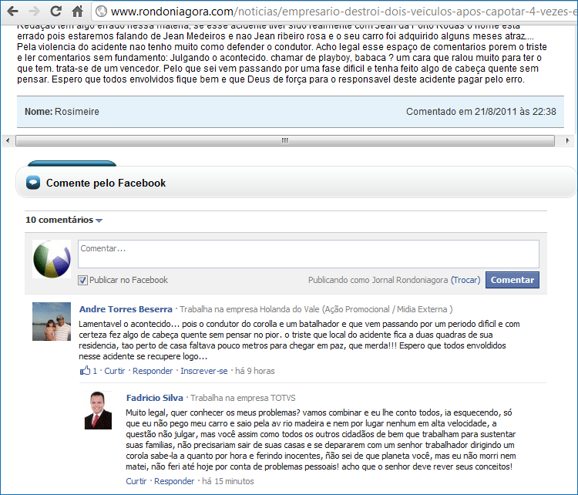Click the 'há 15 minutos' timestamp
Viewport: 578px width, 495px height.
click(x=228, y=481)
